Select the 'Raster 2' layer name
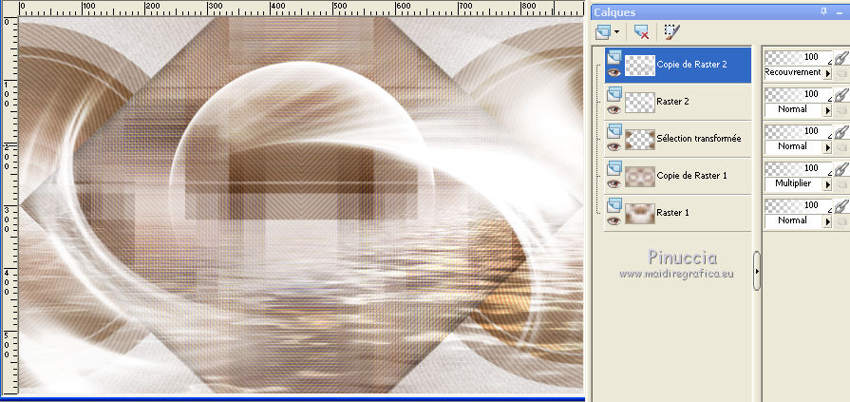The width and height of the screenshot is (850, 402). (x=672, y=102)
